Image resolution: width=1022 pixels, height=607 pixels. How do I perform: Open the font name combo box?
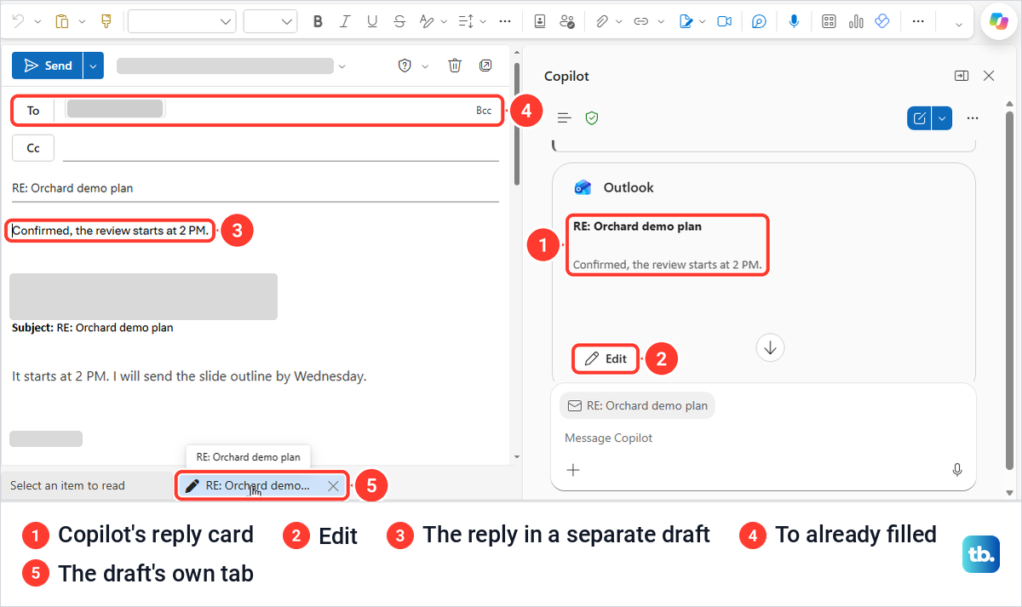[181, 21]
